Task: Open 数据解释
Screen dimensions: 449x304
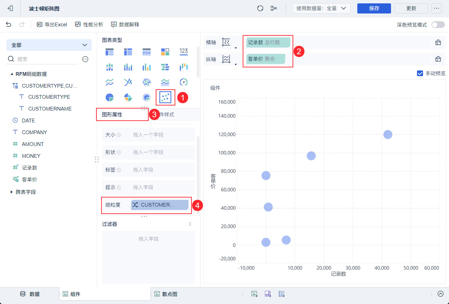Action: [x=125, y=25]
